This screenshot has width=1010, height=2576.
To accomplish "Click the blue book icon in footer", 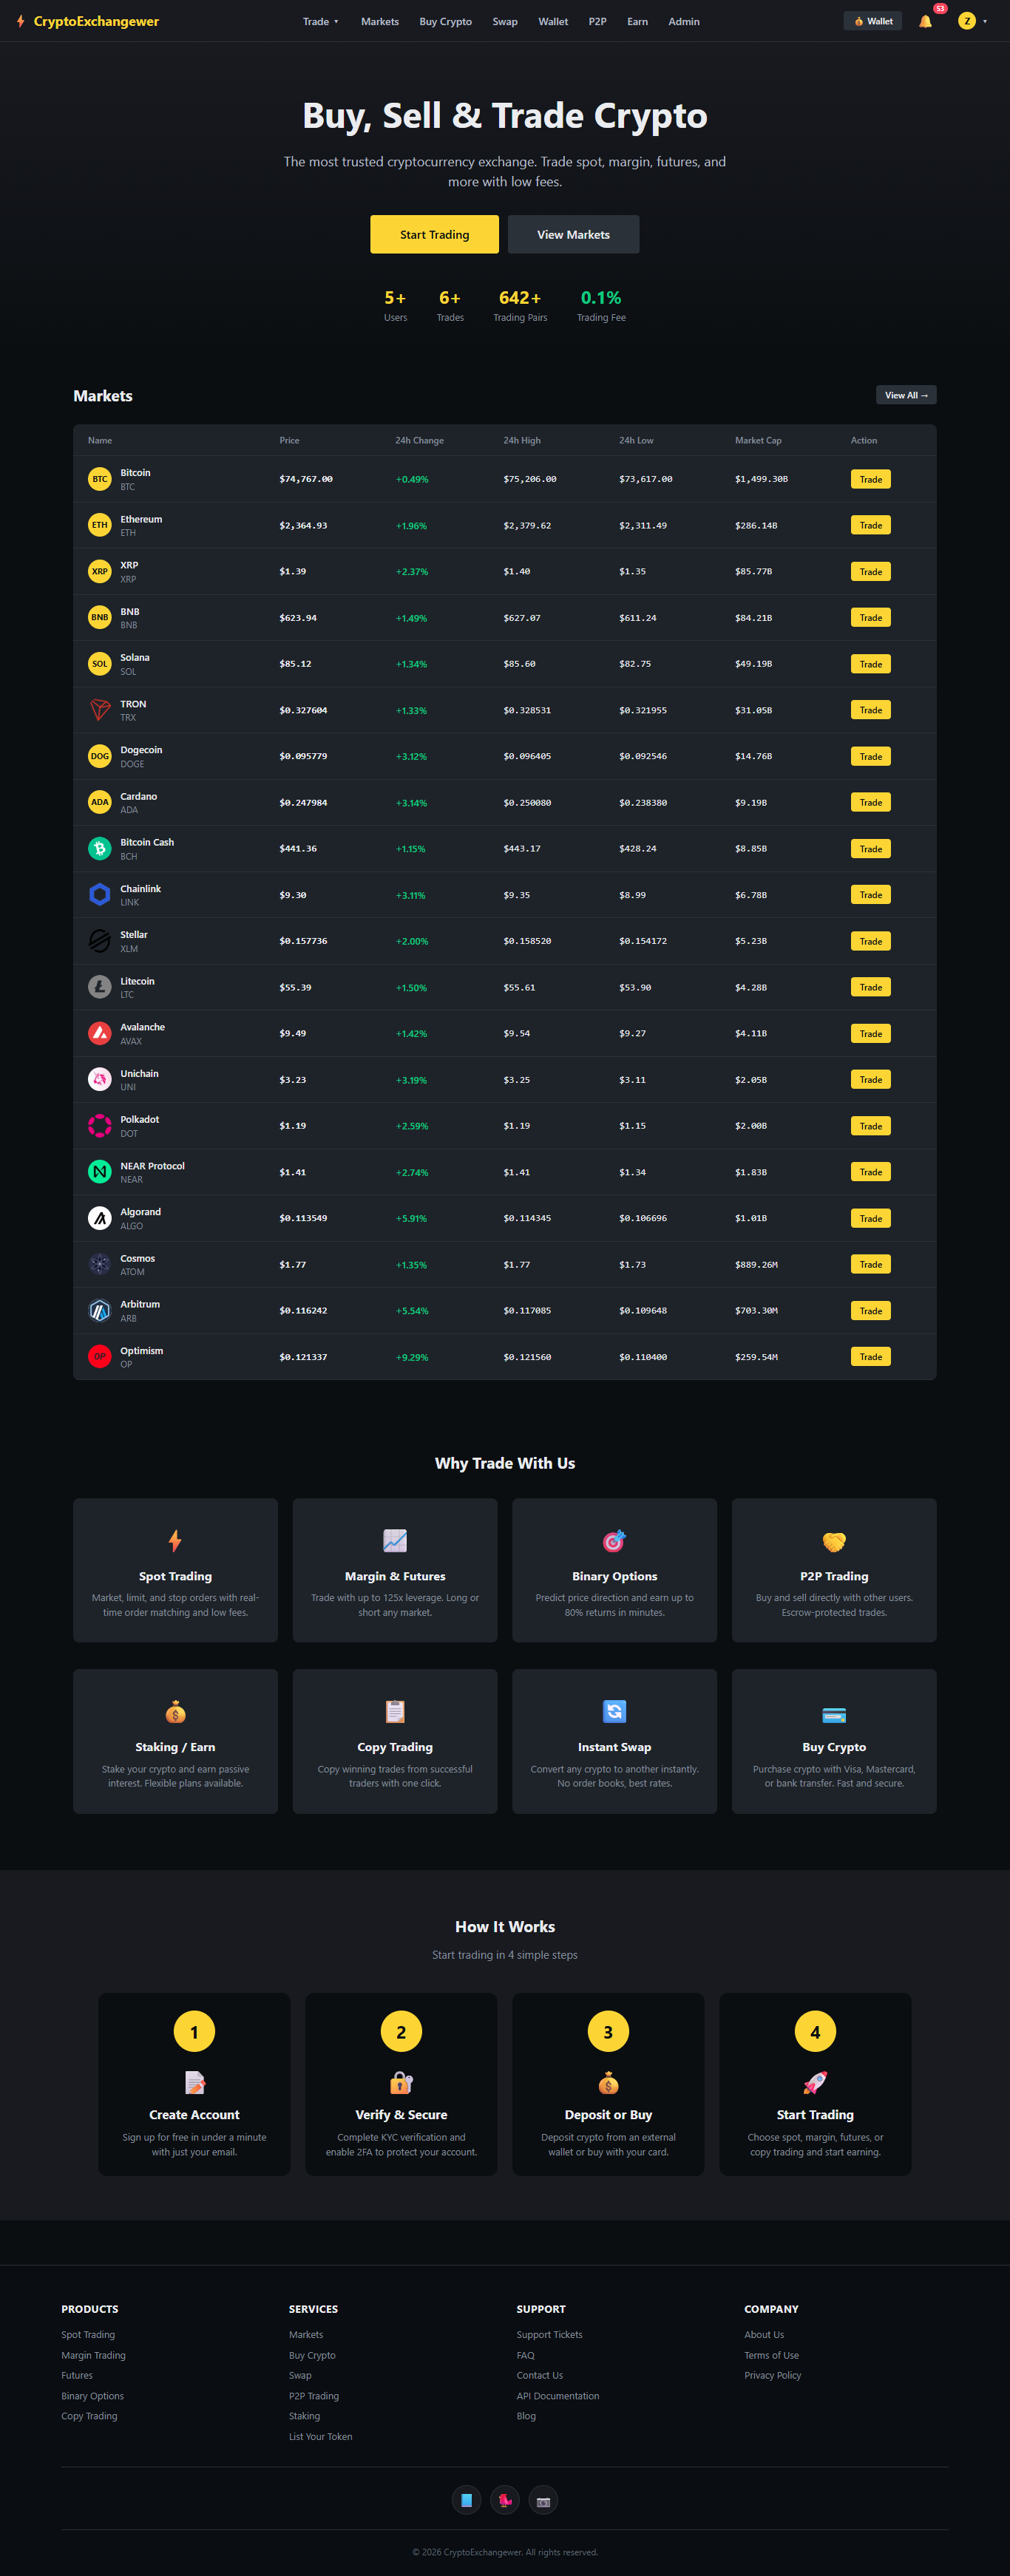I will tap(466, 2500).
